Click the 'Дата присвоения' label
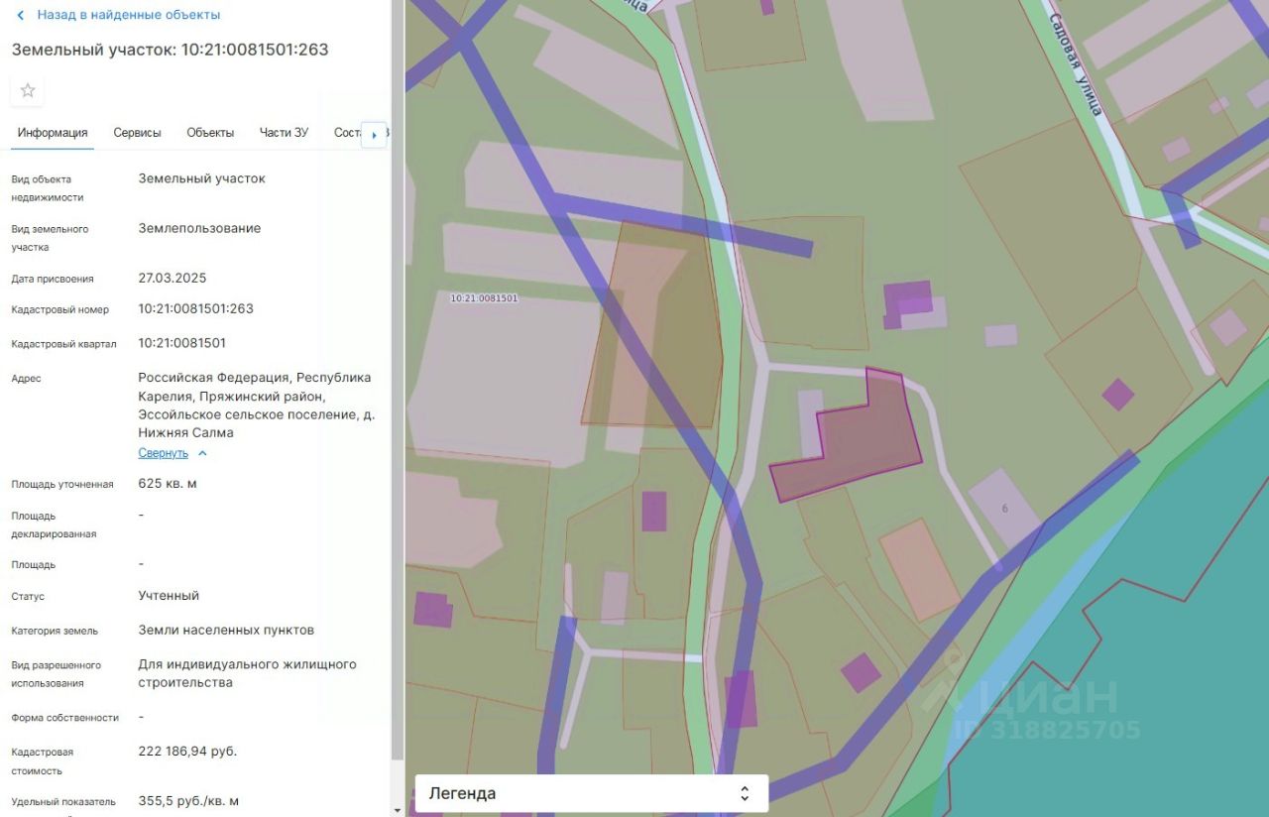1269x817 pixels. click(53, 279)
